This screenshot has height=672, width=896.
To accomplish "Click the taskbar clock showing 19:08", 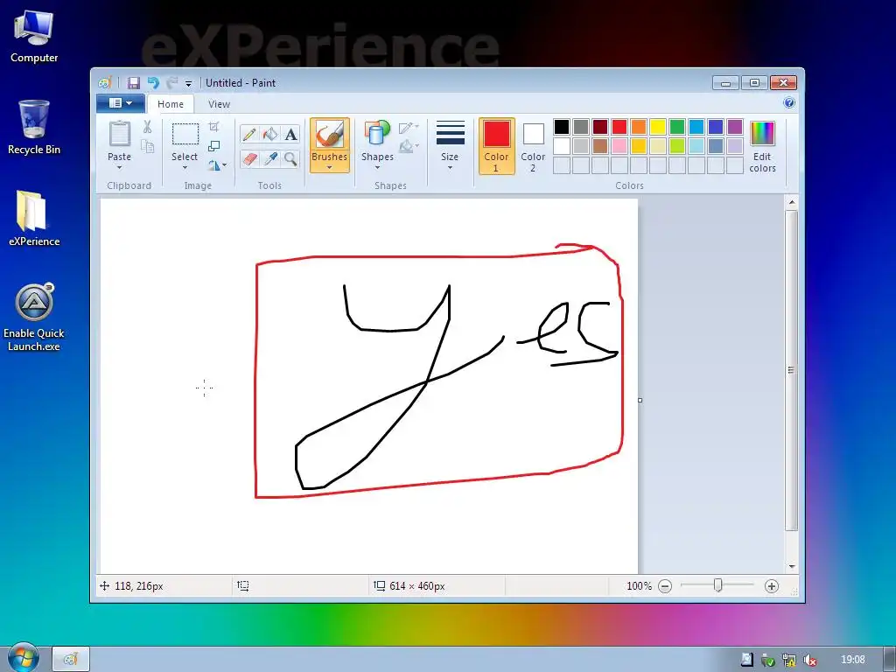I will point(852,660).
